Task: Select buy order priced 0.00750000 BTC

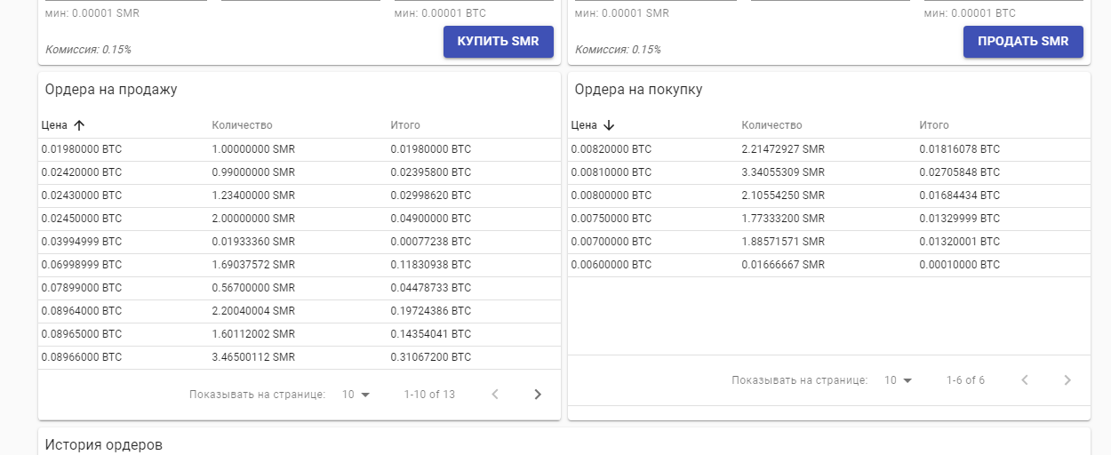Action: tap(829, 219)
